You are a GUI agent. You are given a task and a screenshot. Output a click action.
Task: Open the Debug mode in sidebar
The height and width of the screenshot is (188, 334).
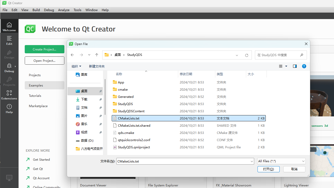pos(9,67)
